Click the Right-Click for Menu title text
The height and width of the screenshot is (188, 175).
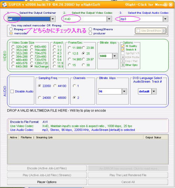tap(146, 5)
